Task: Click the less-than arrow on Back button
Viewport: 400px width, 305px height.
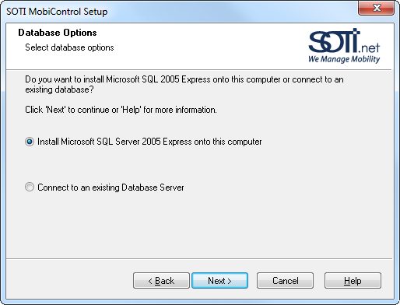Action: pos(150,281)
